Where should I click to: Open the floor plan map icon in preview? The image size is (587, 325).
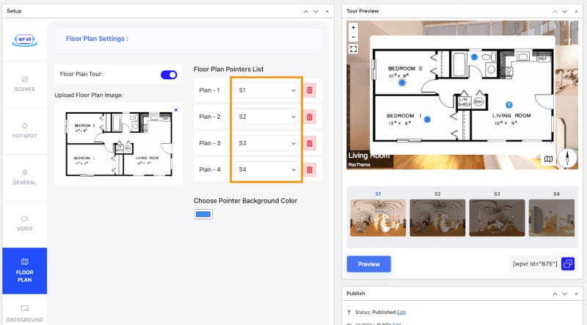tap(548, 159)
